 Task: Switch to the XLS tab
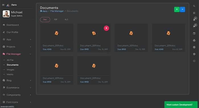(66, 19)
